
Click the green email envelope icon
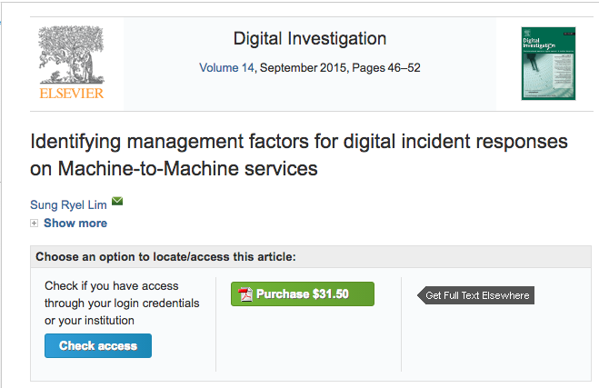[x=117, y=201]
